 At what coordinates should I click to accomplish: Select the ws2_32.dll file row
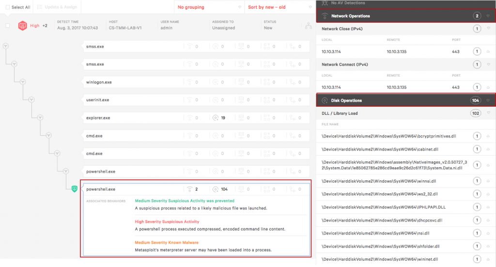406,194
